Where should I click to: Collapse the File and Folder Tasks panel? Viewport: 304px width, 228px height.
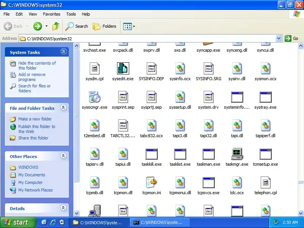(x=63, y=108)
